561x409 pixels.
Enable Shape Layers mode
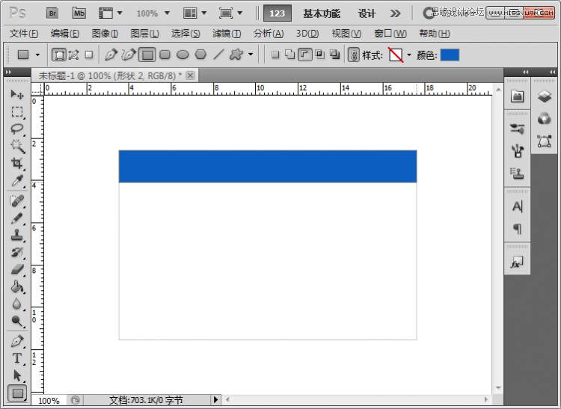pos(58,55)
